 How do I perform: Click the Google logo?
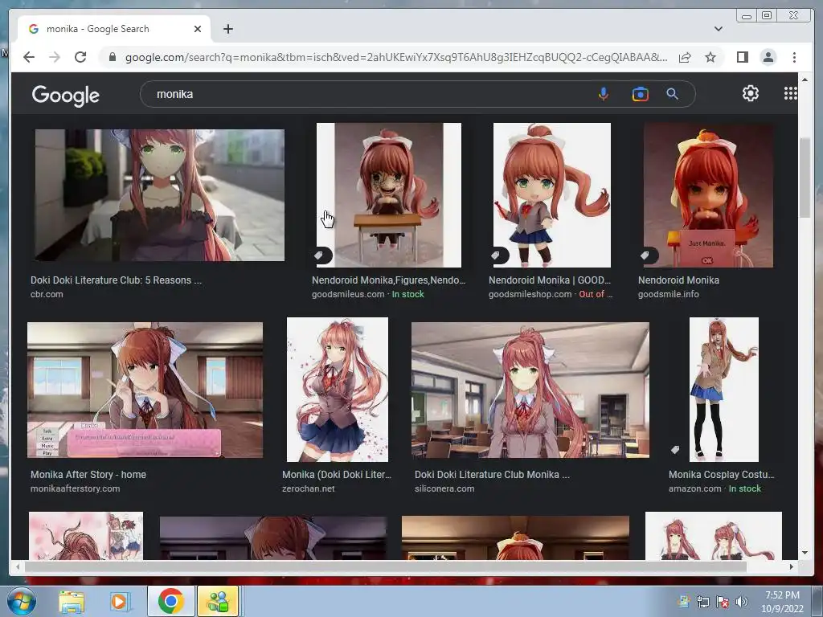click(x=66, y=95)
